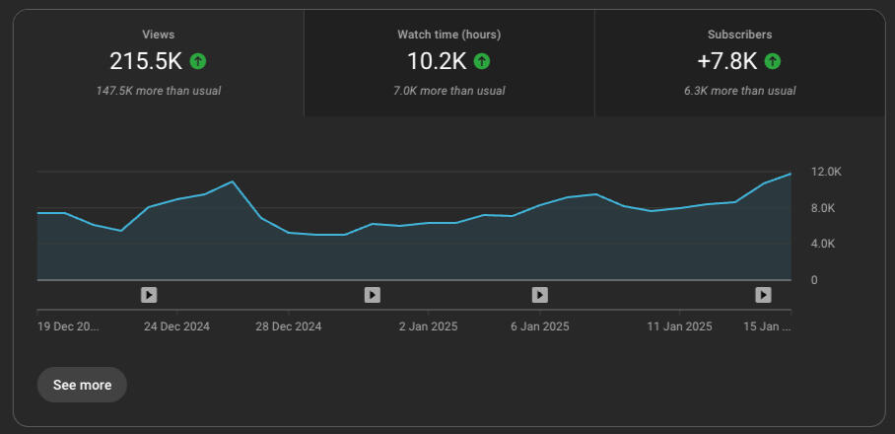This screenshot has height=434, width=895.
Task: Open the rightmost video marker on timeline
Action: pos(763,294)
